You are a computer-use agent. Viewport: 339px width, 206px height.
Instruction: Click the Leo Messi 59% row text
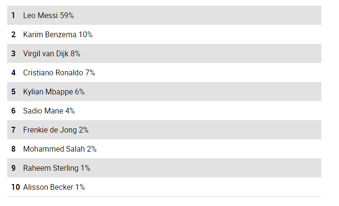pyautogui.click(x=48, y=16)
